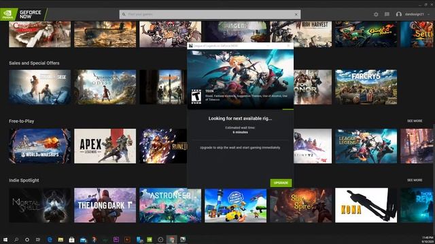
Task: Open Adobe Illustrator from the taskbar
Action: click(127, 239)
